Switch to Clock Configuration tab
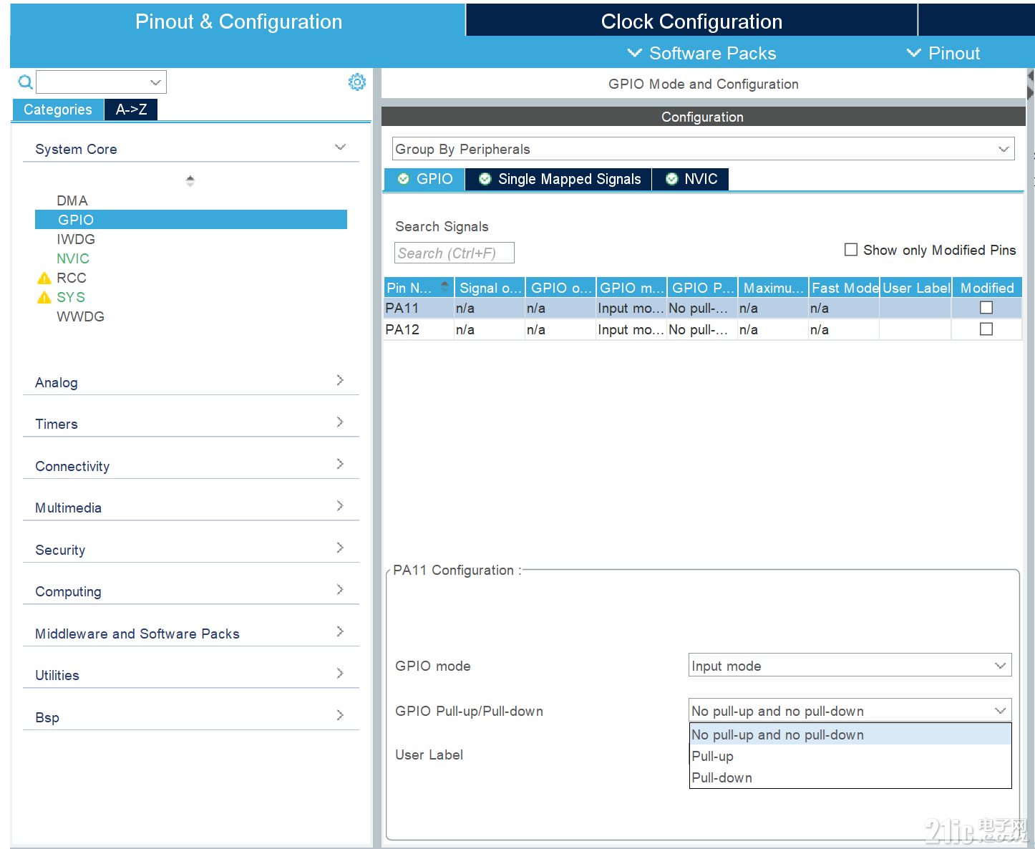The width and height of the screenshot is (1035, 849). pyautogui.click(x=691, y=21)
